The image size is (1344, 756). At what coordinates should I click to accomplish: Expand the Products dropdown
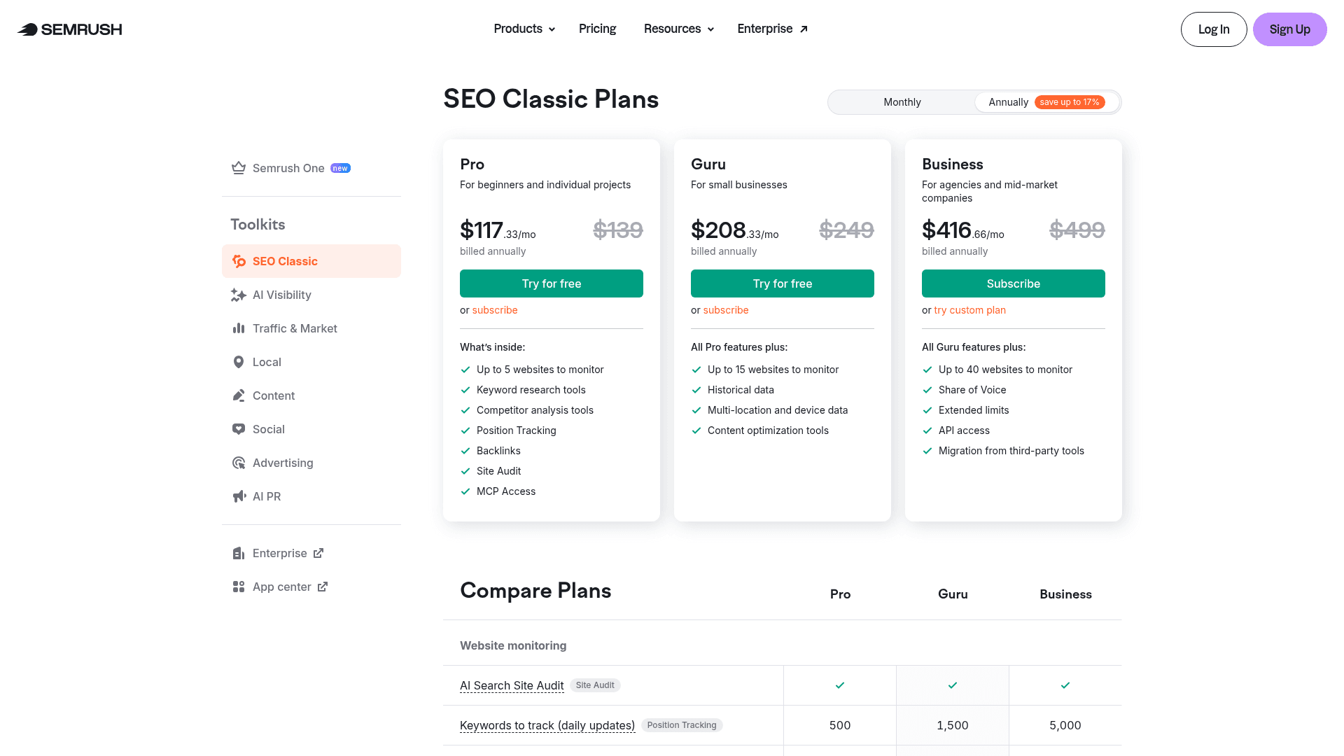click(524, 29)
